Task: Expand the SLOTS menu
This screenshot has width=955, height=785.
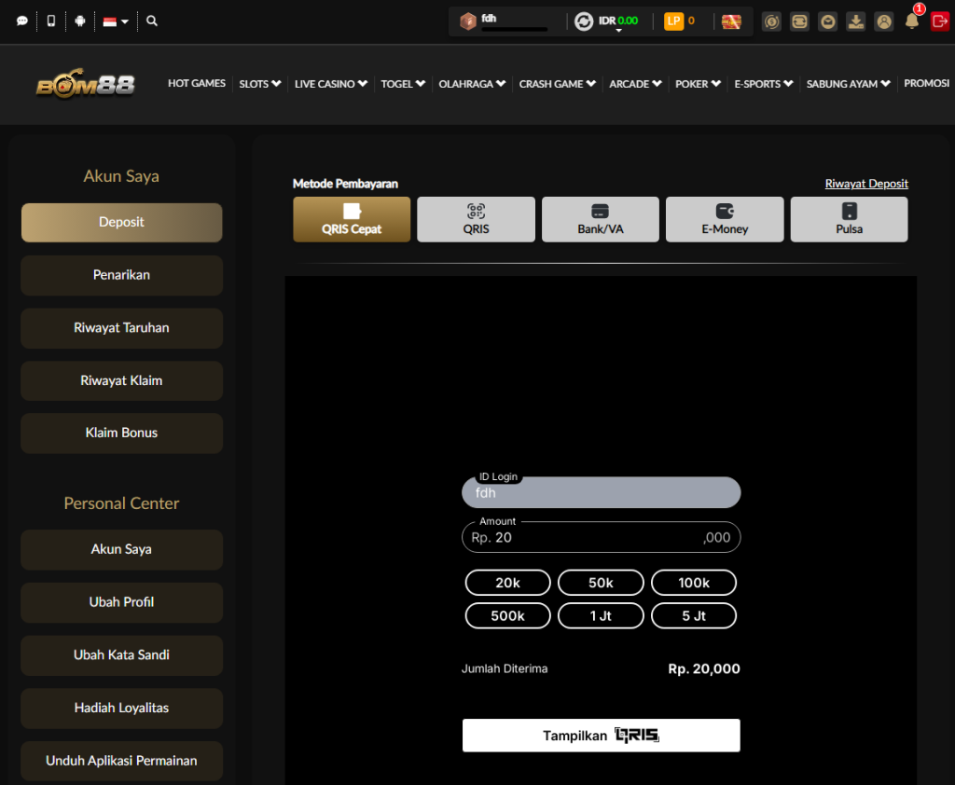Action: tap(259, 84)
